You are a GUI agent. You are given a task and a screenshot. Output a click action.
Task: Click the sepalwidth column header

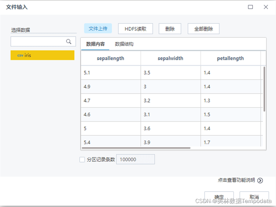coord(170,58)
